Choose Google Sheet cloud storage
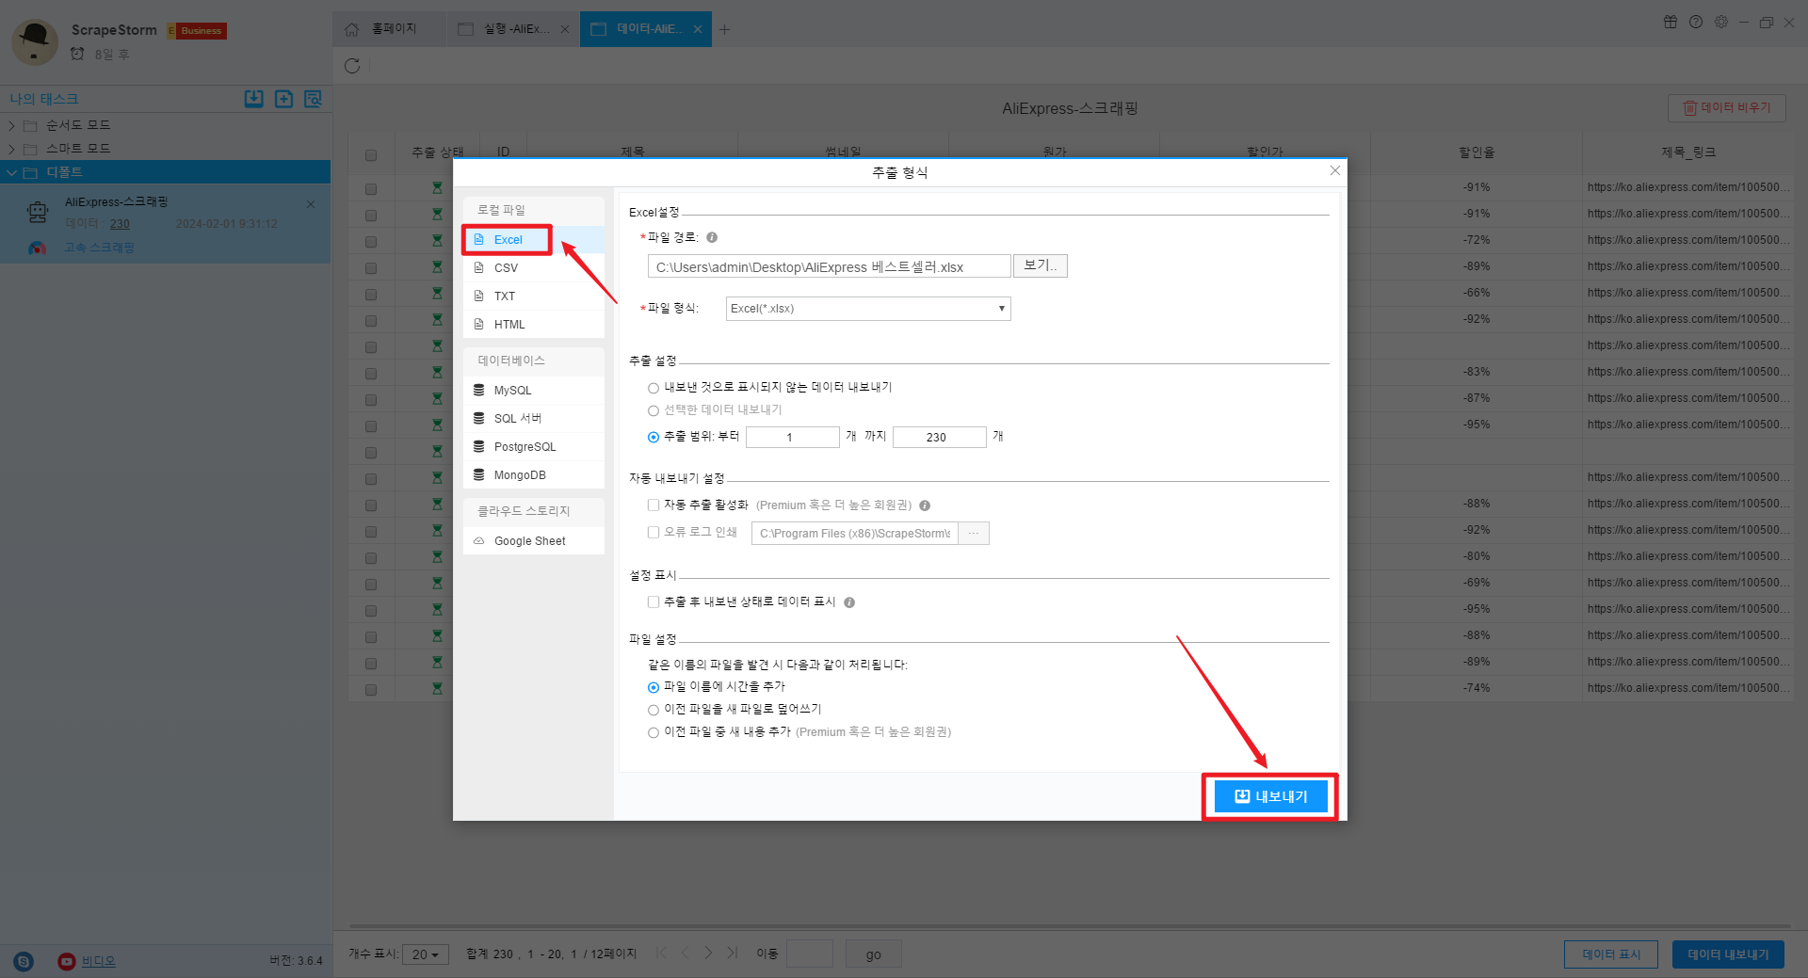The height and width of the screenshot is (978, 1808). (x=533, y=541)
